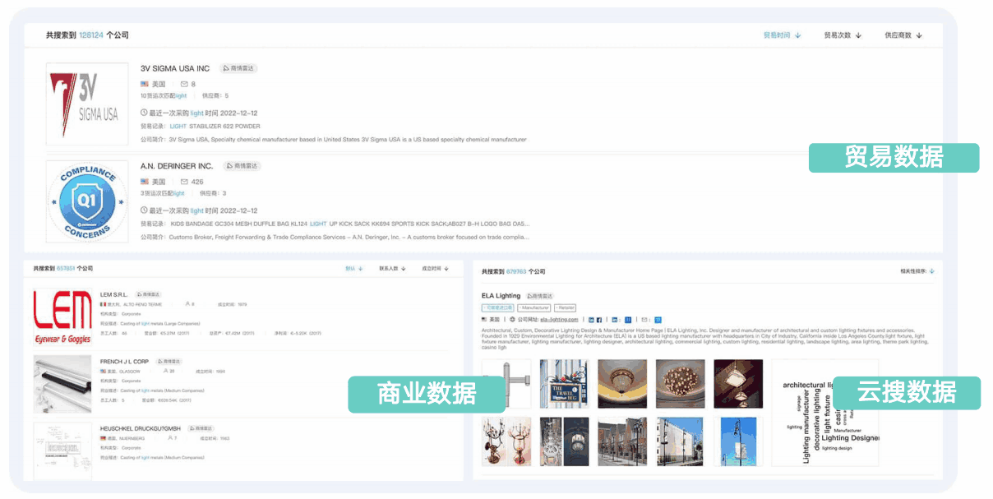Open A.N. Deringer's 商情雷达 panel
This screenshot has width=993, height=499.
pos(242,165)
